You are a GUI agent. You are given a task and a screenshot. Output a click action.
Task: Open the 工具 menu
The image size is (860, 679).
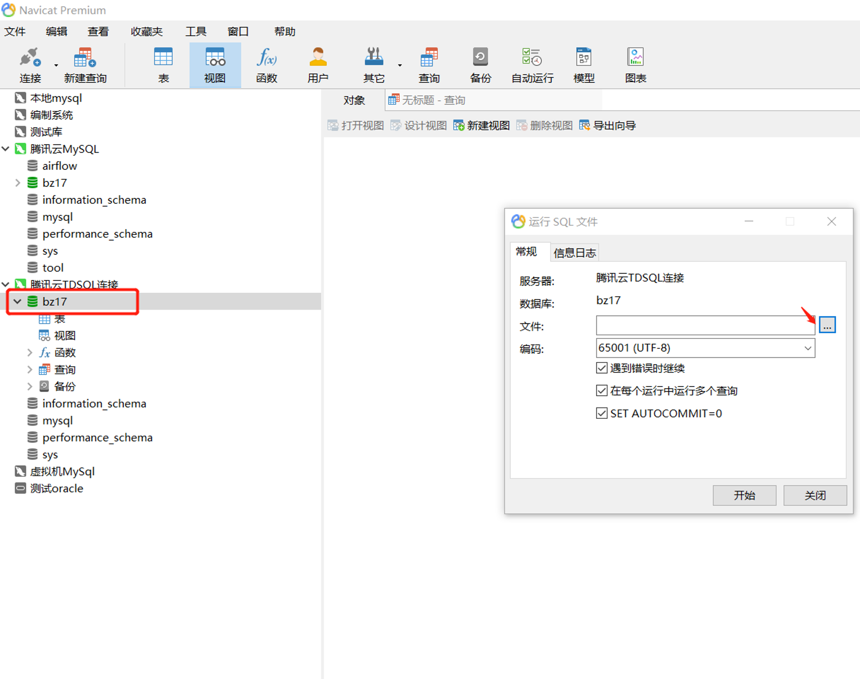tap(196, 31)
